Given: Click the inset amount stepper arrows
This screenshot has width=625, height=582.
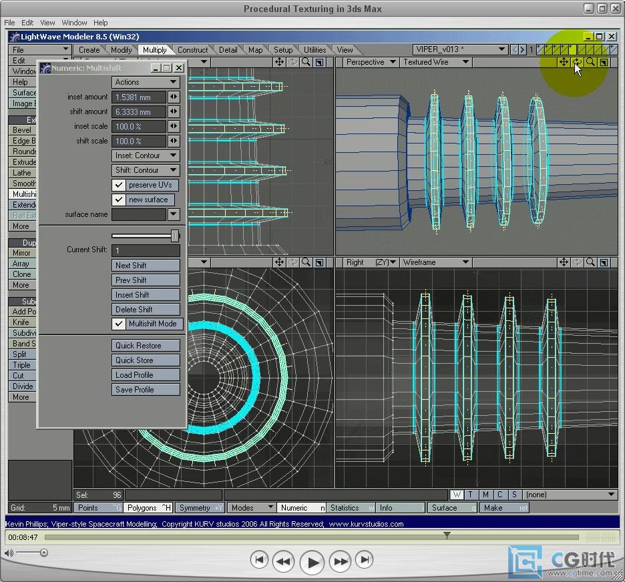Looking at the screenshot, I should click(174, 97).
